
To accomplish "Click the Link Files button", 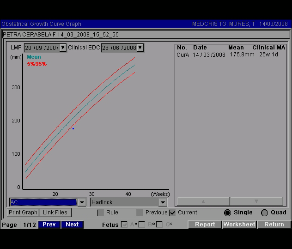I will tap(55, 213).
